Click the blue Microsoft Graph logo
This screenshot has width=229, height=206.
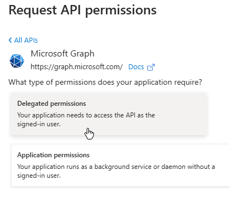point(17,61)
